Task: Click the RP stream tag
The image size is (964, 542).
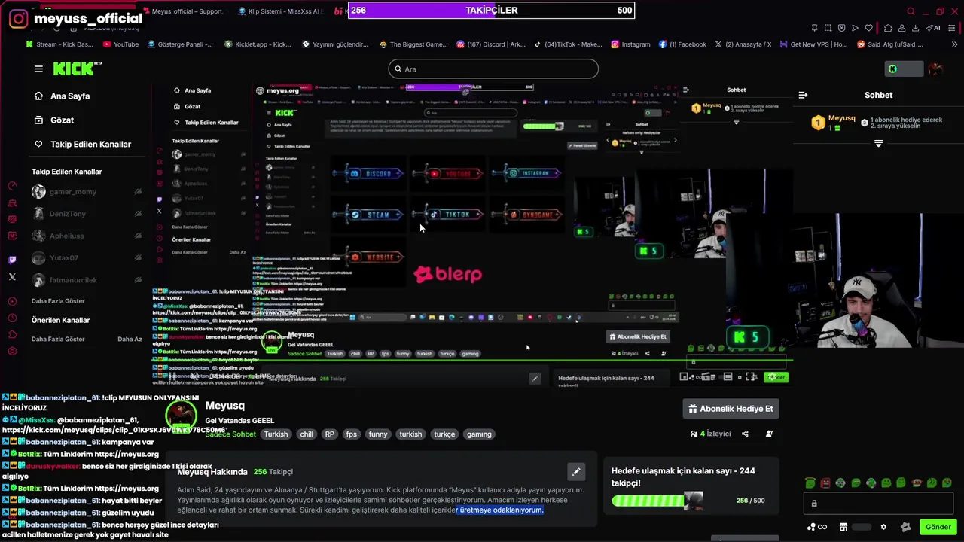Action: click(x=329, y=434)
